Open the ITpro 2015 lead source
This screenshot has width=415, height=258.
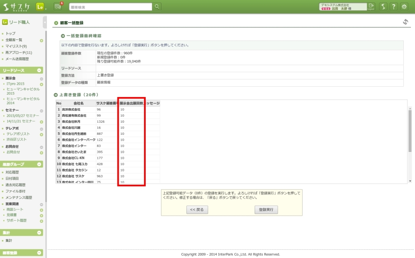pyautogui.click(x=15, y=84)
